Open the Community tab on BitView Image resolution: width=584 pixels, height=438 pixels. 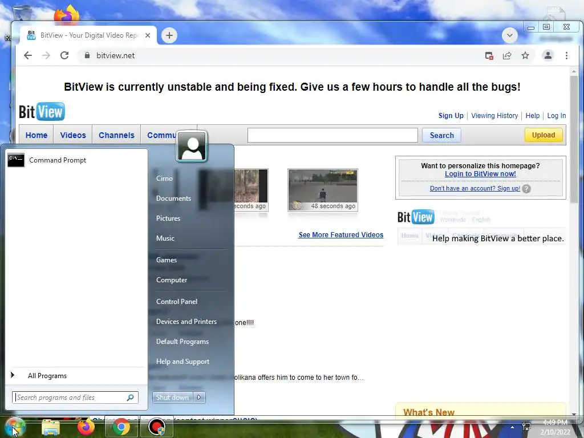pos(161,135)
